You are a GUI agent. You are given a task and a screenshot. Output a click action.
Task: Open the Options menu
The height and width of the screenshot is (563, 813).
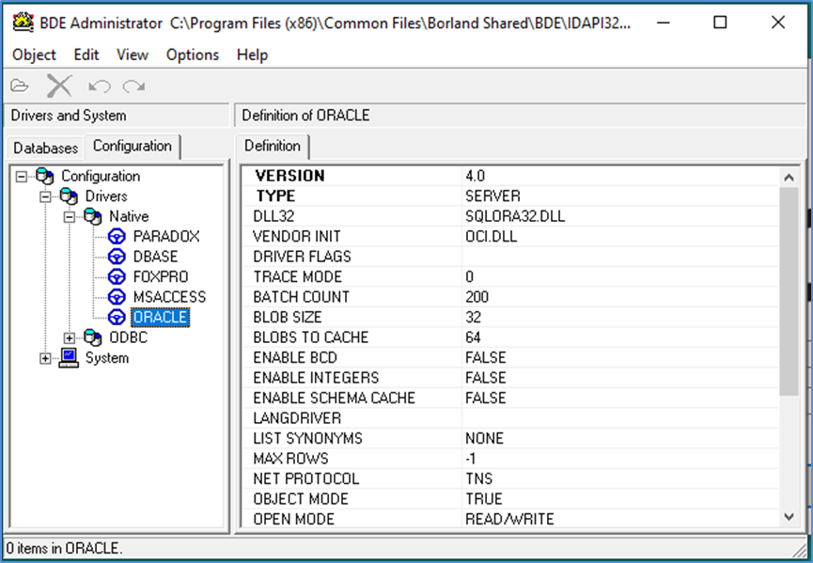click(x=193, y=55)
